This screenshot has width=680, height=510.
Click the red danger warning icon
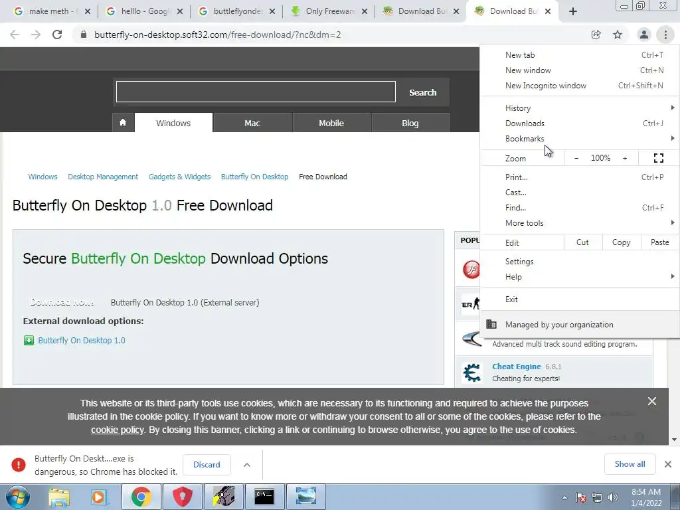tap(19, 464)
